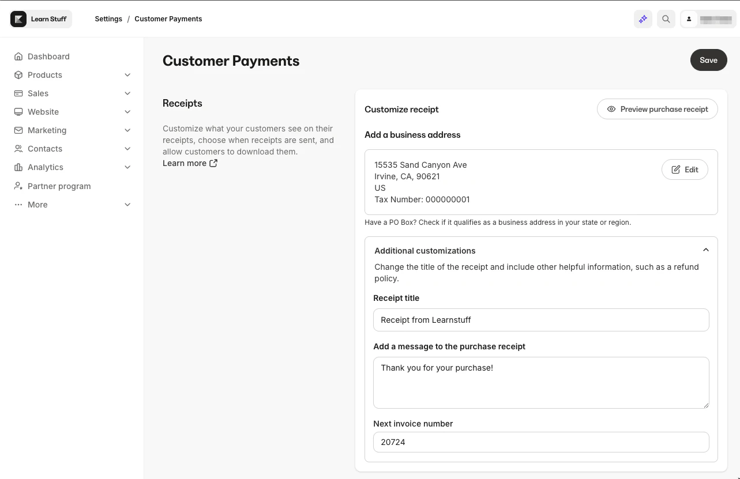
Task: Expand the Marketing sidebar section
Action: [x=127, y=130]
